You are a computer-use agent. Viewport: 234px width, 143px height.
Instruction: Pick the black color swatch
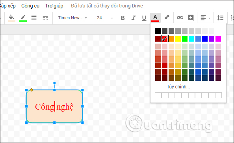click(x=158, y=31)
